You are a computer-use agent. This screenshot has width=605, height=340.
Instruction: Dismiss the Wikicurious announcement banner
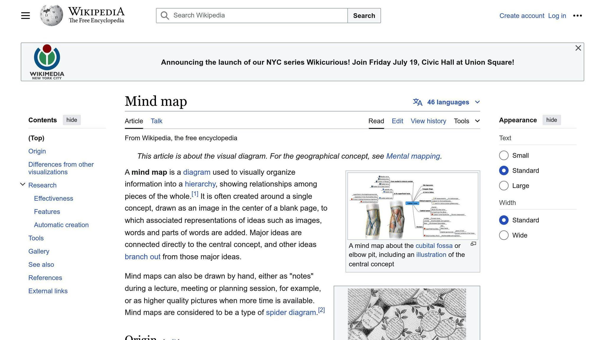(x=578, y=48)
